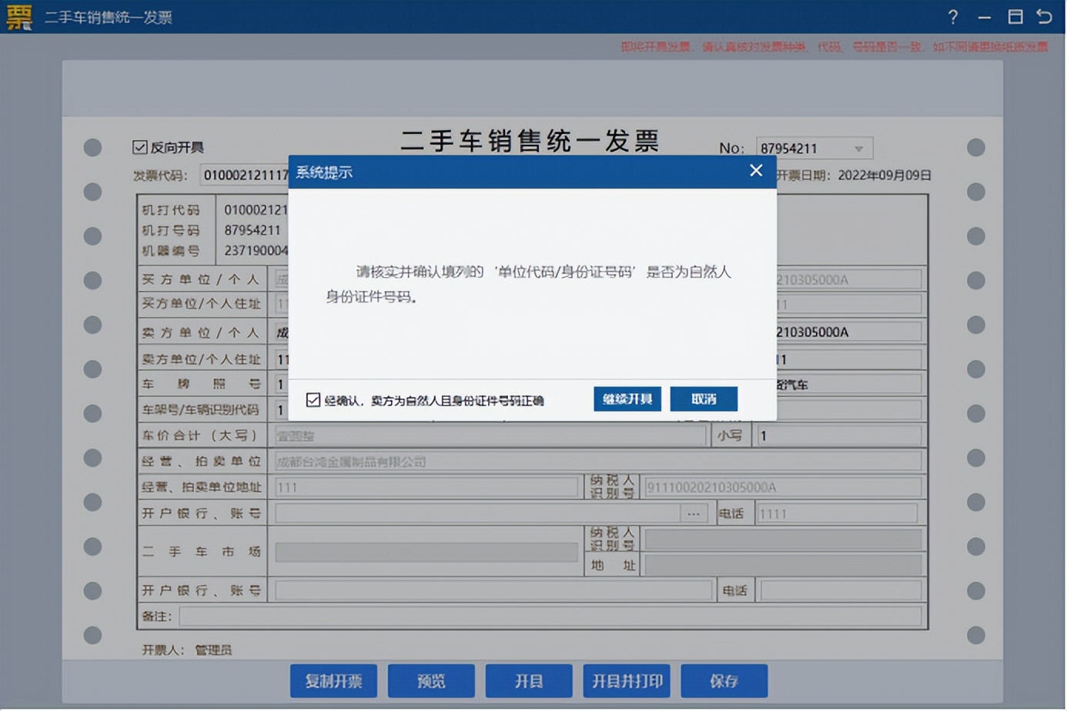This screenshot has height=711, width=1067.
Task: Open the help question mark icon
Action: [x=953, y=16]
